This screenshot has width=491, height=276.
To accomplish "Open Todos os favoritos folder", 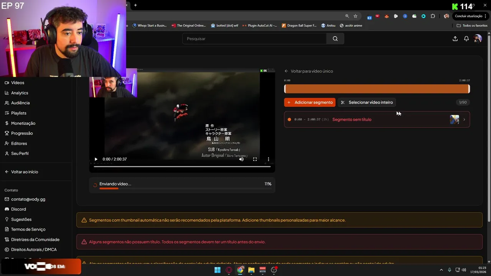I will [472, 25].
